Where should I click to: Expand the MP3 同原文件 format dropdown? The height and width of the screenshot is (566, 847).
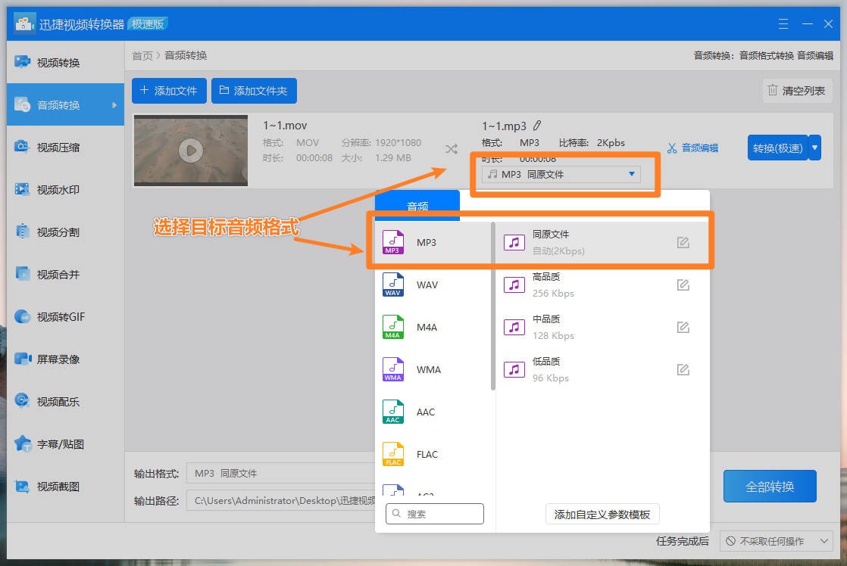coord(631,174)
